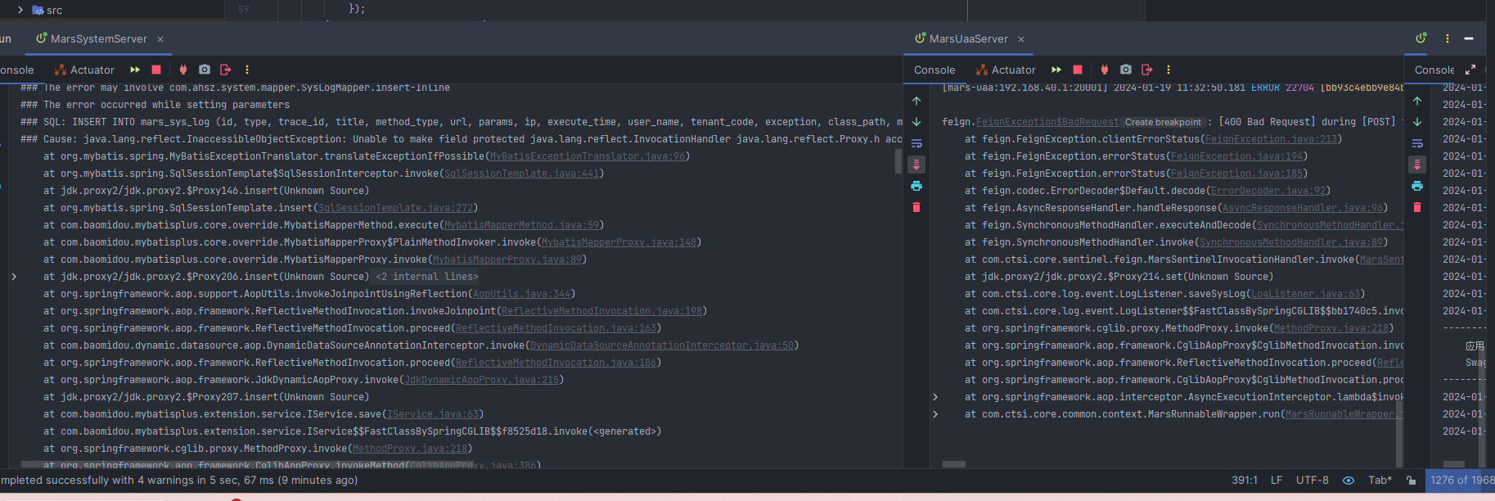Click plug icon in MarsUaaServer toolbar
This screenshot has width=1495, height=501.
1105,70
